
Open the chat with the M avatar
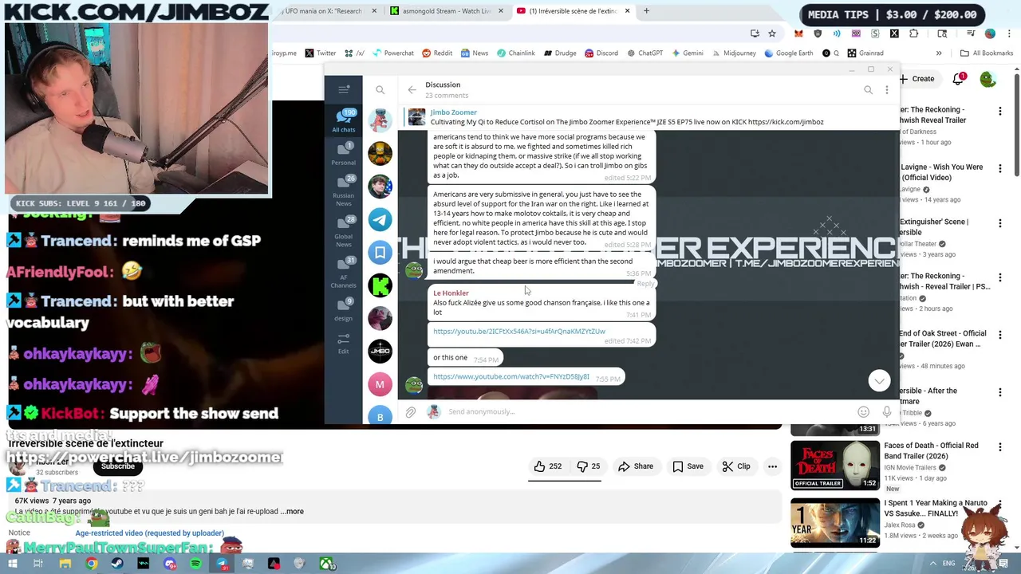coord(380,383)
